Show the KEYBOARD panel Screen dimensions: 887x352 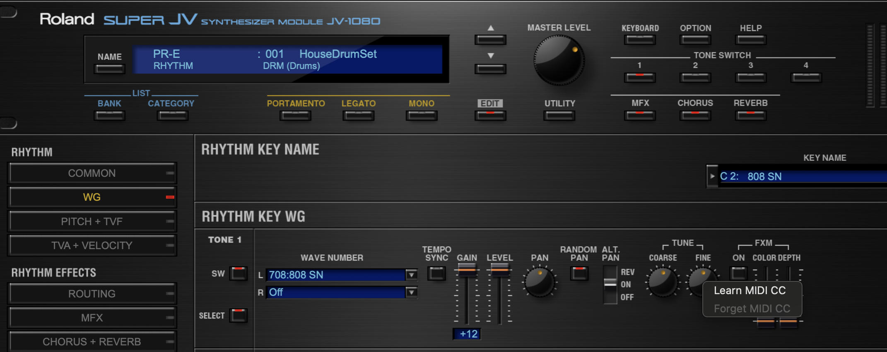640,40
